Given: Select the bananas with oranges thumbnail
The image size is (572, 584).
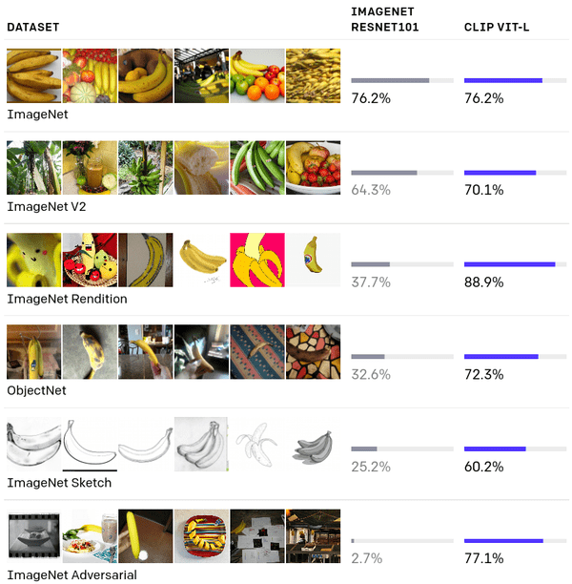Looking at the screenshot, I should 257,75.
